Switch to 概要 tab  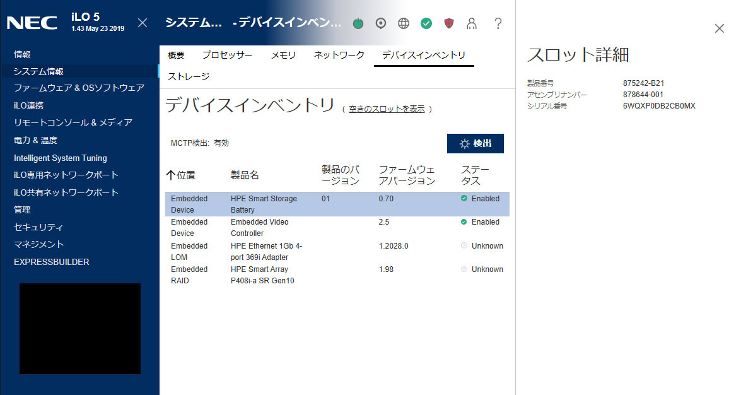[x=177, y=56]
